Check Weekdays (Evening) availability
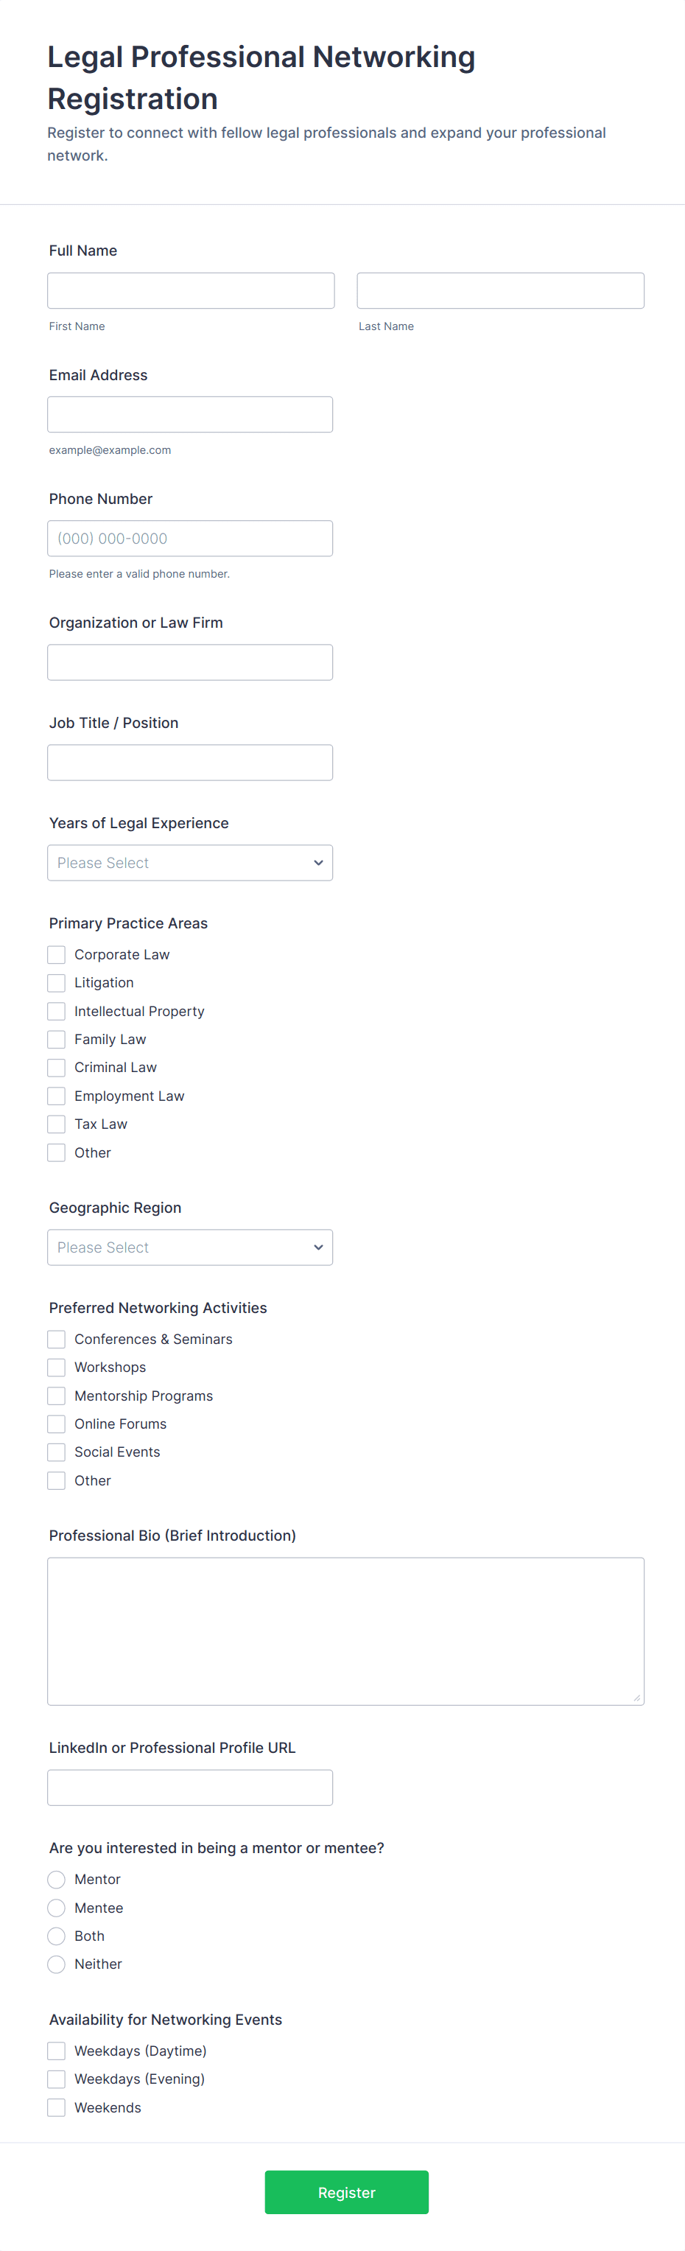685x2251 pixels. 57,2079
